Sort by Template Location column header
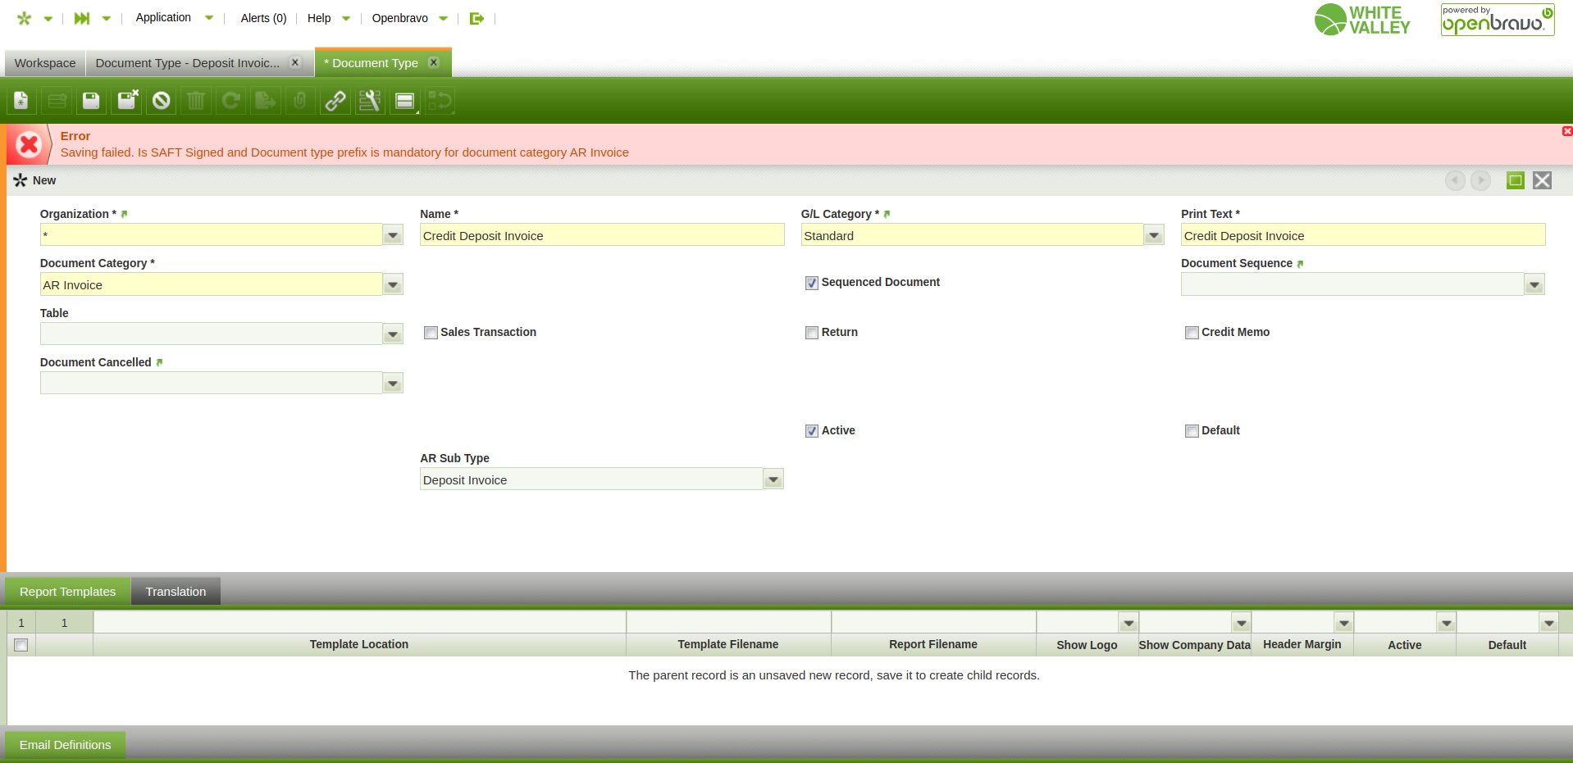Image resolution: width=1573 pixels, height=763 pixels. pyautogui.click(x=359, y=645)
